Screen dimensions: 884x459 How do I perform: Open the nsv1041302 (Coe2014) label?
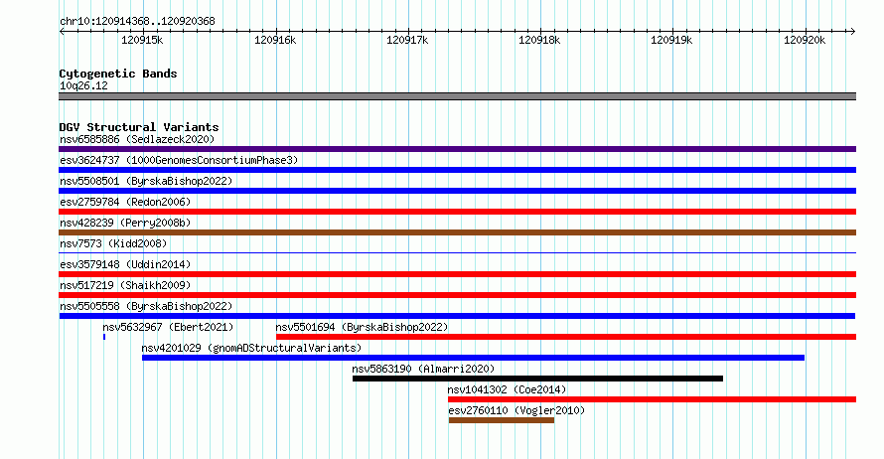click(x=507, y=389)
